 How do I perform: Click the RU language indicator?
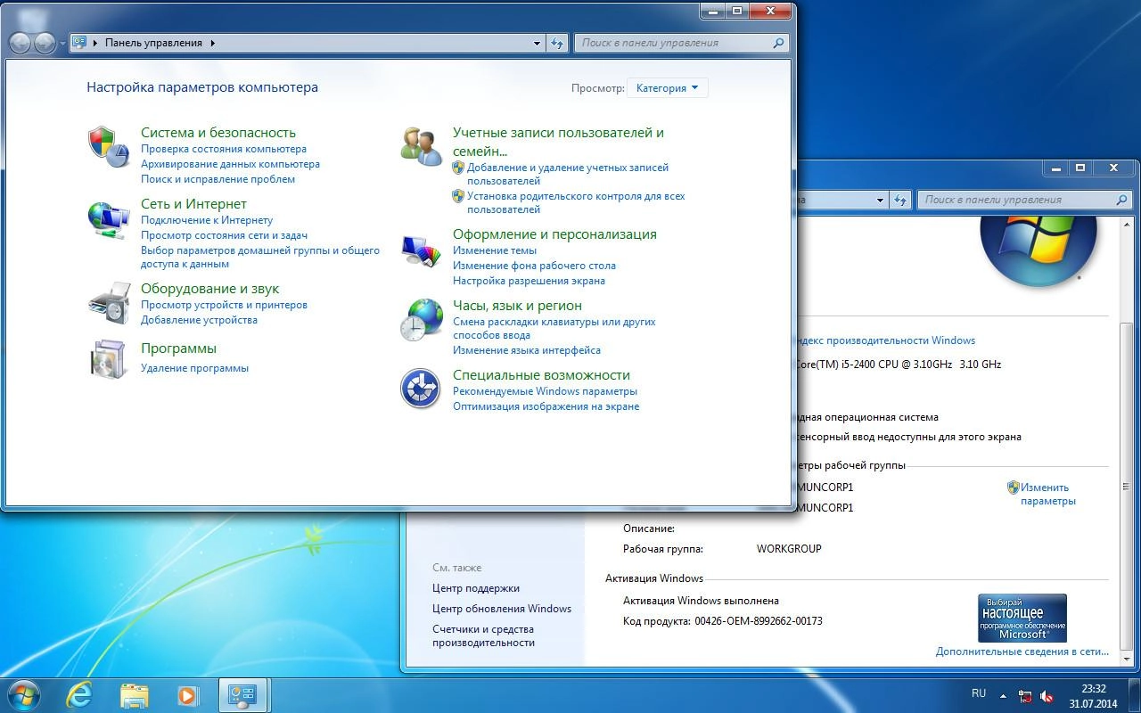(x=979, y=693)
